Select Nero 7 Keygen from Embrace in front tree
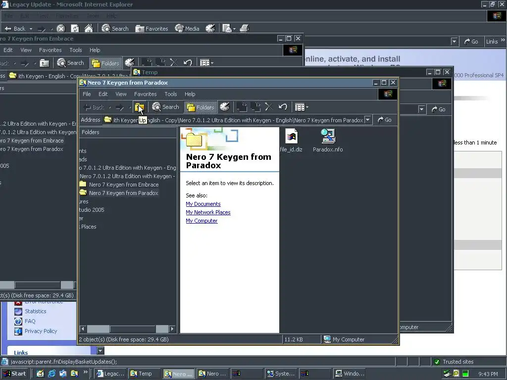 pyautogui.click(x=123, y=185)
